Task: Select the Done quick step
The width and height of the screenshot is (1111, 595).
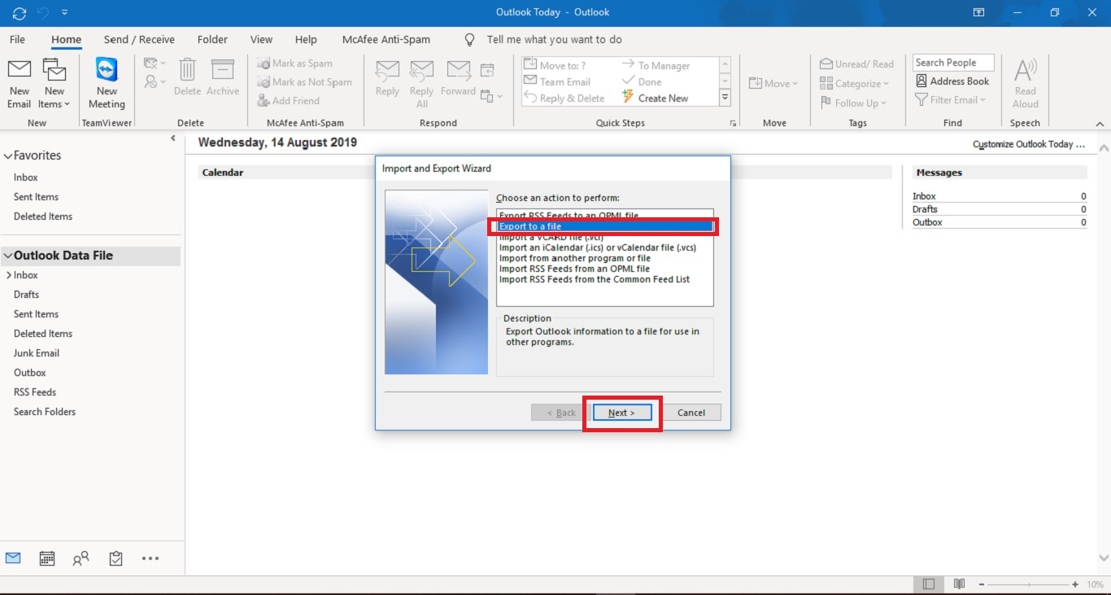Action: pos(641,82)
